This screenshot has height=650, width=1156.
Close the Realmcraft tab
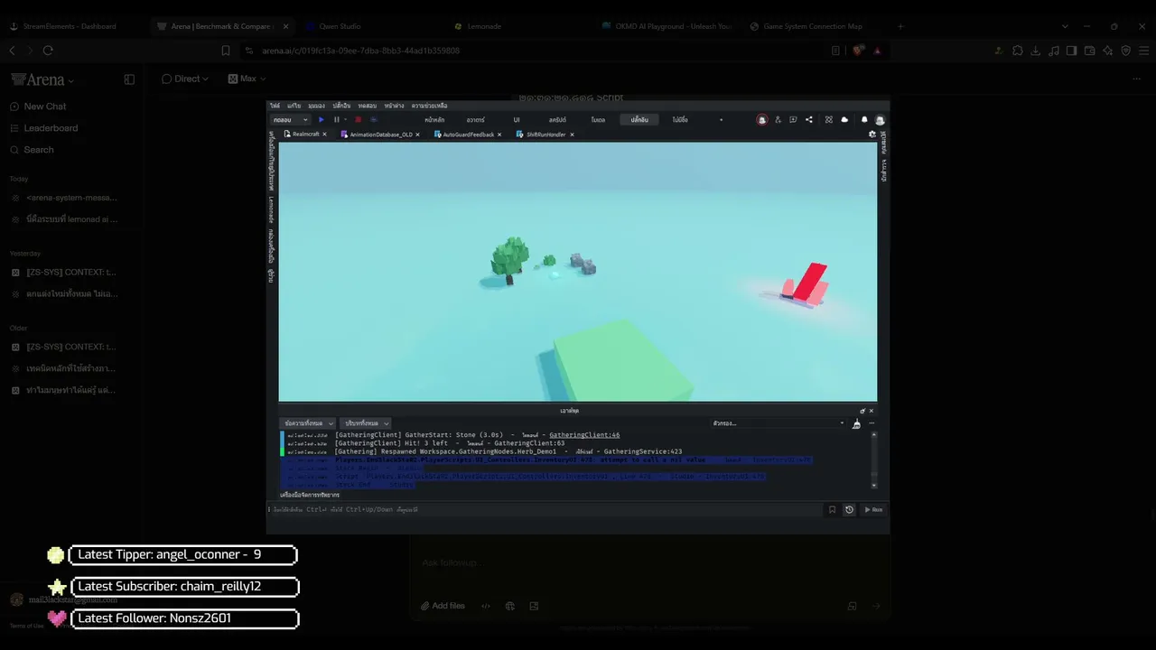[x=324, y=135]
